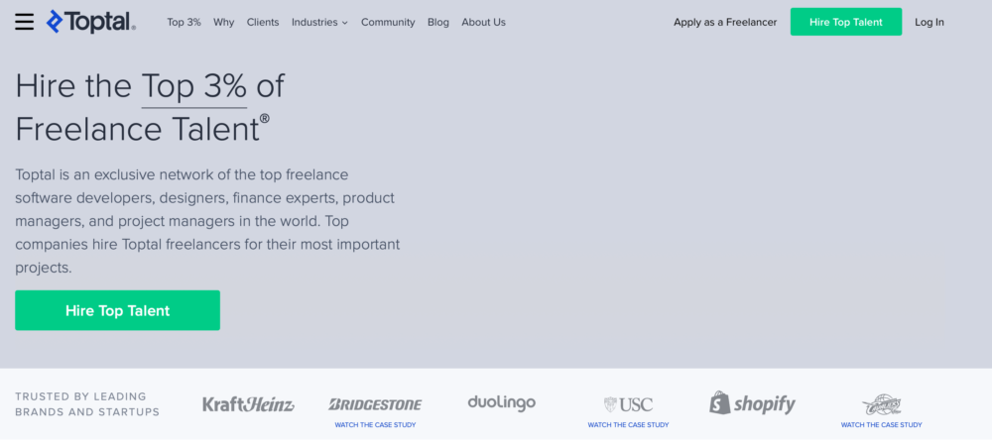The height and width of the screenshot is (445, 992).
Task: Visit the Blog link
Action: 437,22
